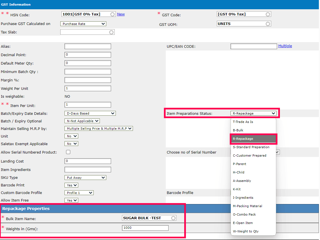Choose K-Kit from the preparation list
The image size is (320, 240).
pos(237,189)
